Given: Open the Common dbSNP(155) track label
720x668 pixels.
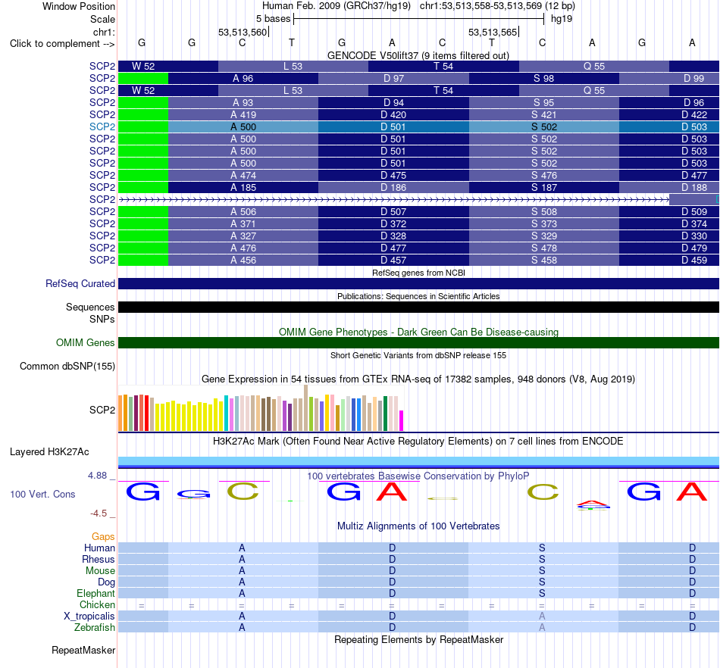Looking at the screenshot, I should click(x=67, y=366).
